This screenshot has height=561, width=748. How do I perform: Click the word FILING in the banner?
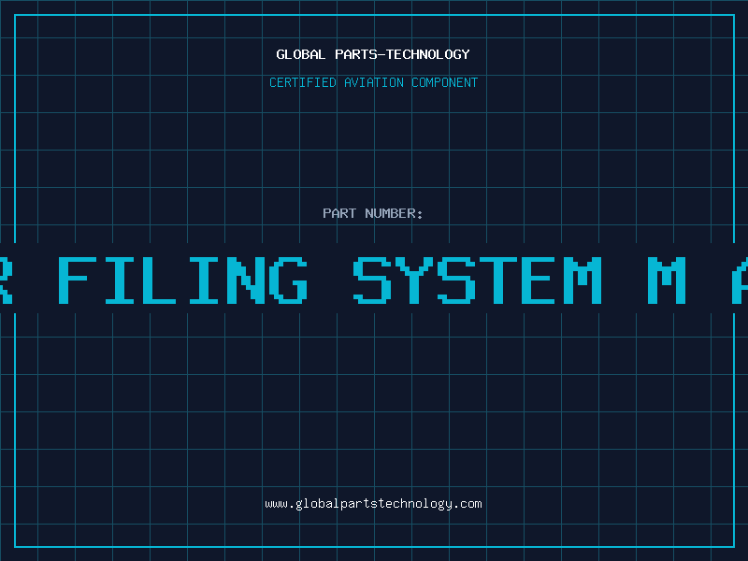tap(182, 280)
